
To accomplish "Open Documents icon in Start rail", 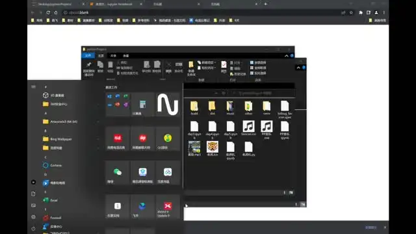I will (x=33, y=194).
